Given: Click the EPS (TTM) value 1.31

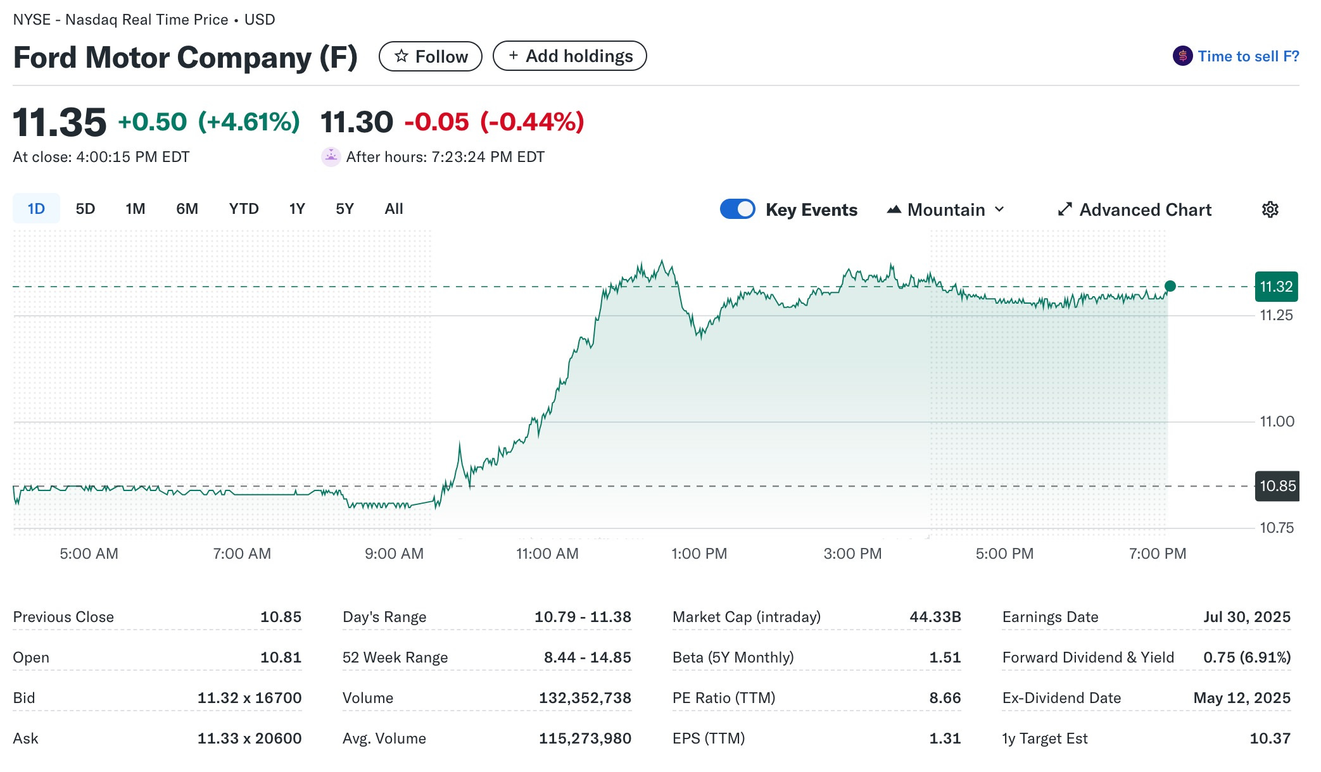Looking at the screenshot, I should [945, 738].
